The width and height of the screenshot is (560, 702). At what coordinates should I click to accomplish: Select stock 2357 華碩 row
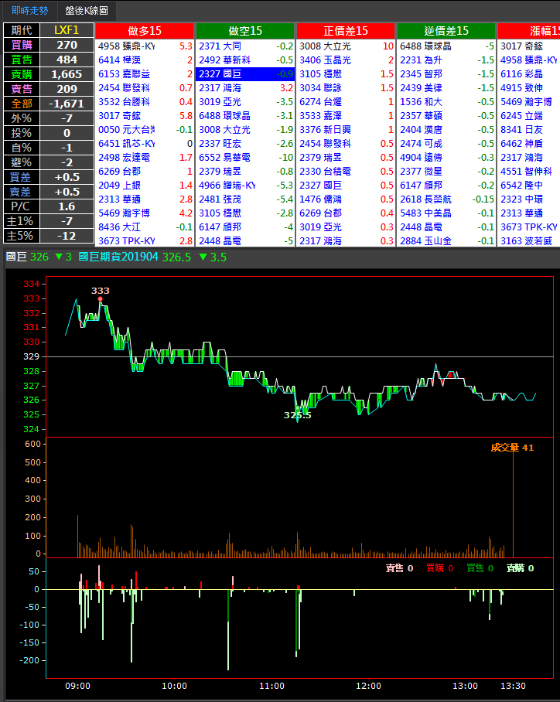(x=446, y=115)
